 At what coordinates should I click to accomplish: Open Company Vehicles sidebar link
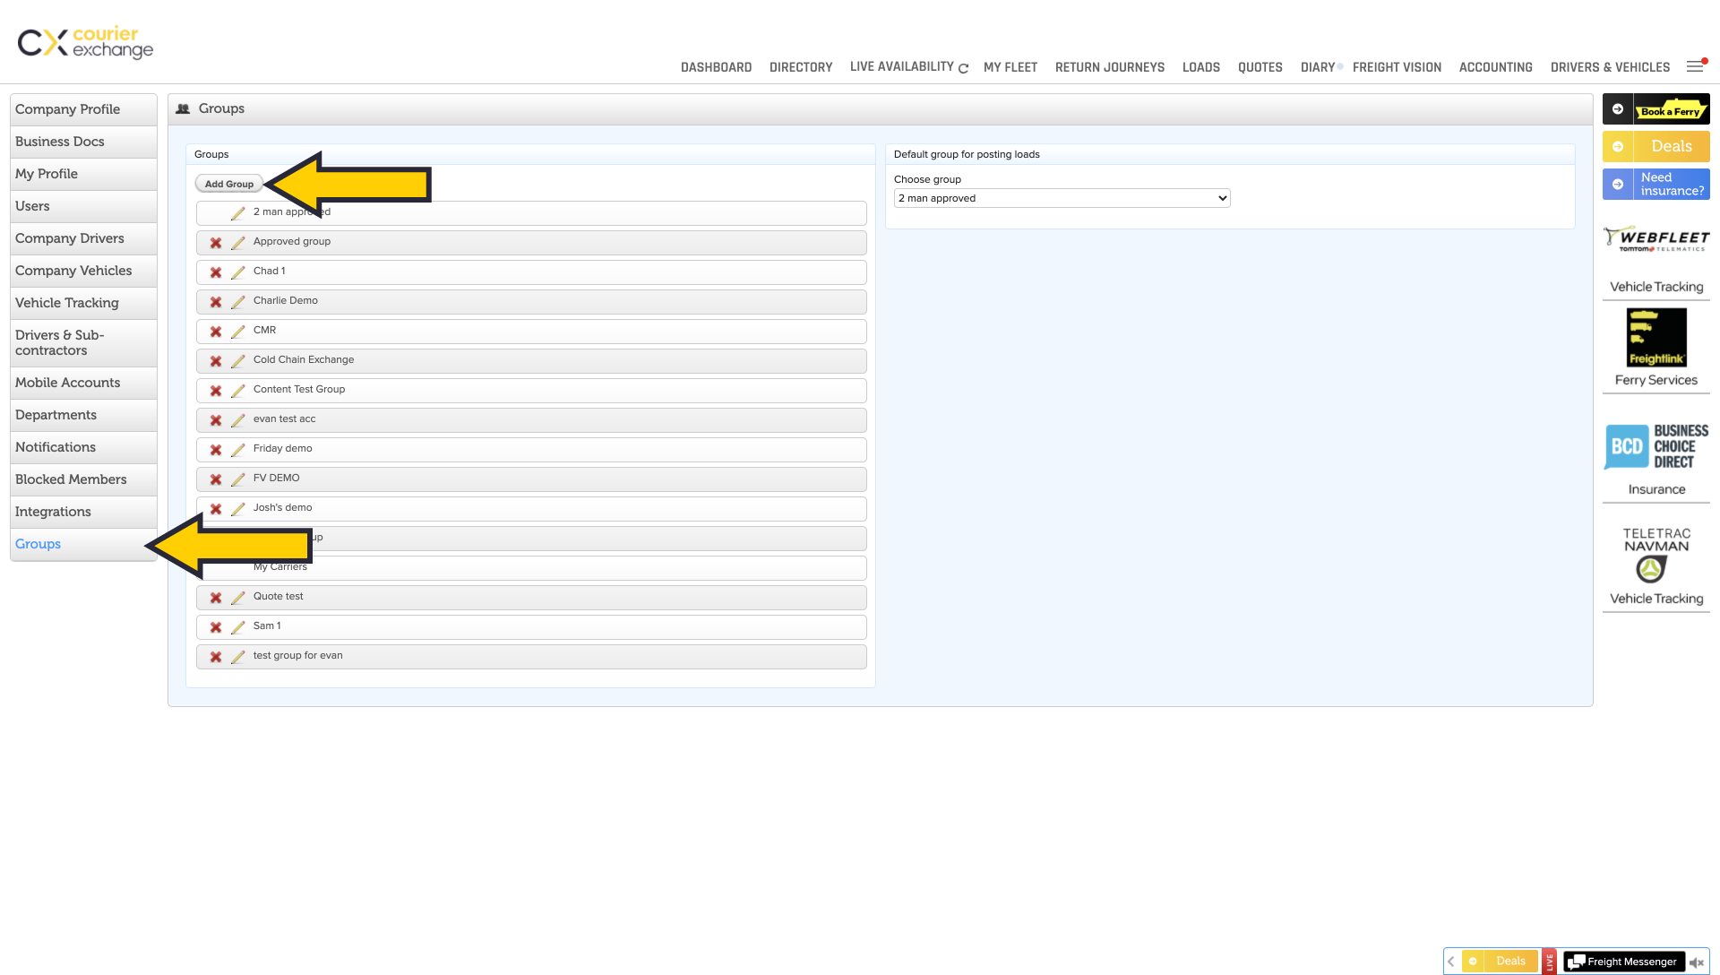[x=73, y=271]
